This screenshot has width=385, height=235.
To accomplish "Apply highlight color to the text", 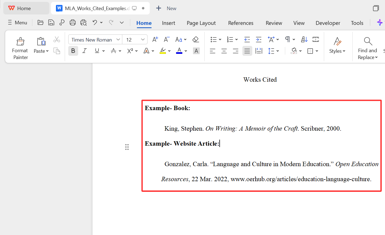I will pyautogui.click(x=163, y=51).
